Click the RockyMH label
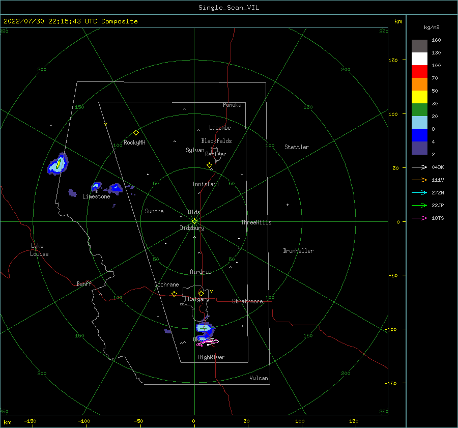This screenshot has width=458, height=428. 134,142
